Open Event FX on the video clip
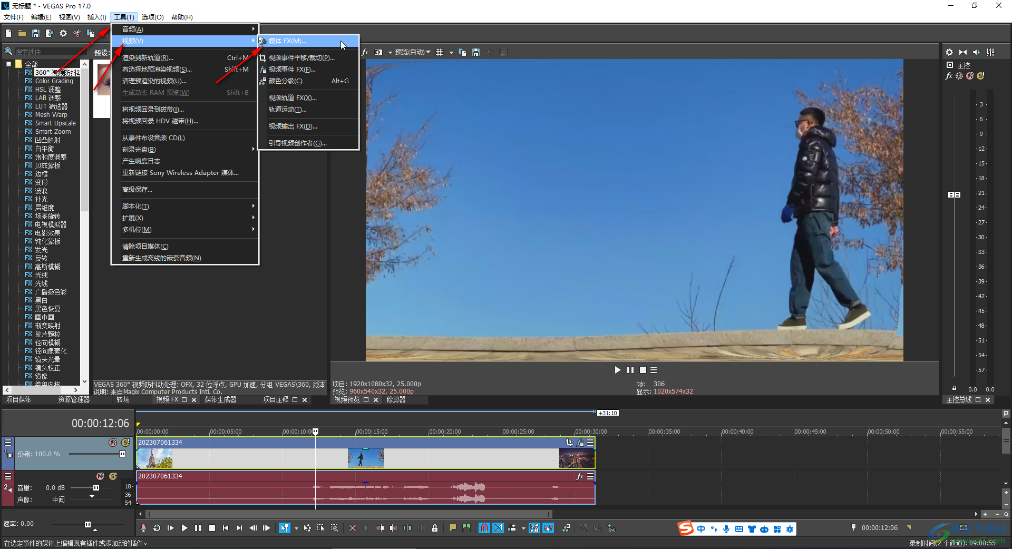Viewport: 1012px width, 549px height. [580, 443]
